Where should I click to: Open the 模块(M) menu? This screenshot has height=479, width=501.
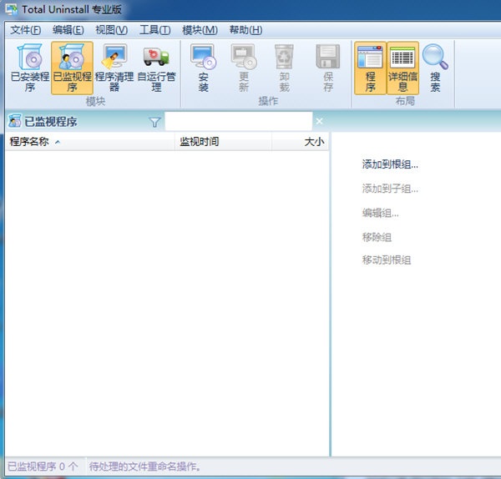point(200,30)
